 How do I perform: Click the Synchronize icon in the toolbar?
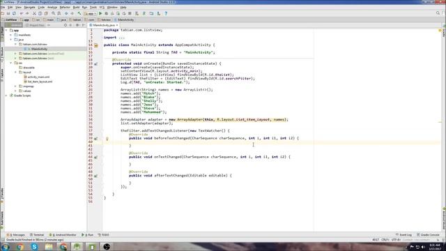click(x=14, y=13)
